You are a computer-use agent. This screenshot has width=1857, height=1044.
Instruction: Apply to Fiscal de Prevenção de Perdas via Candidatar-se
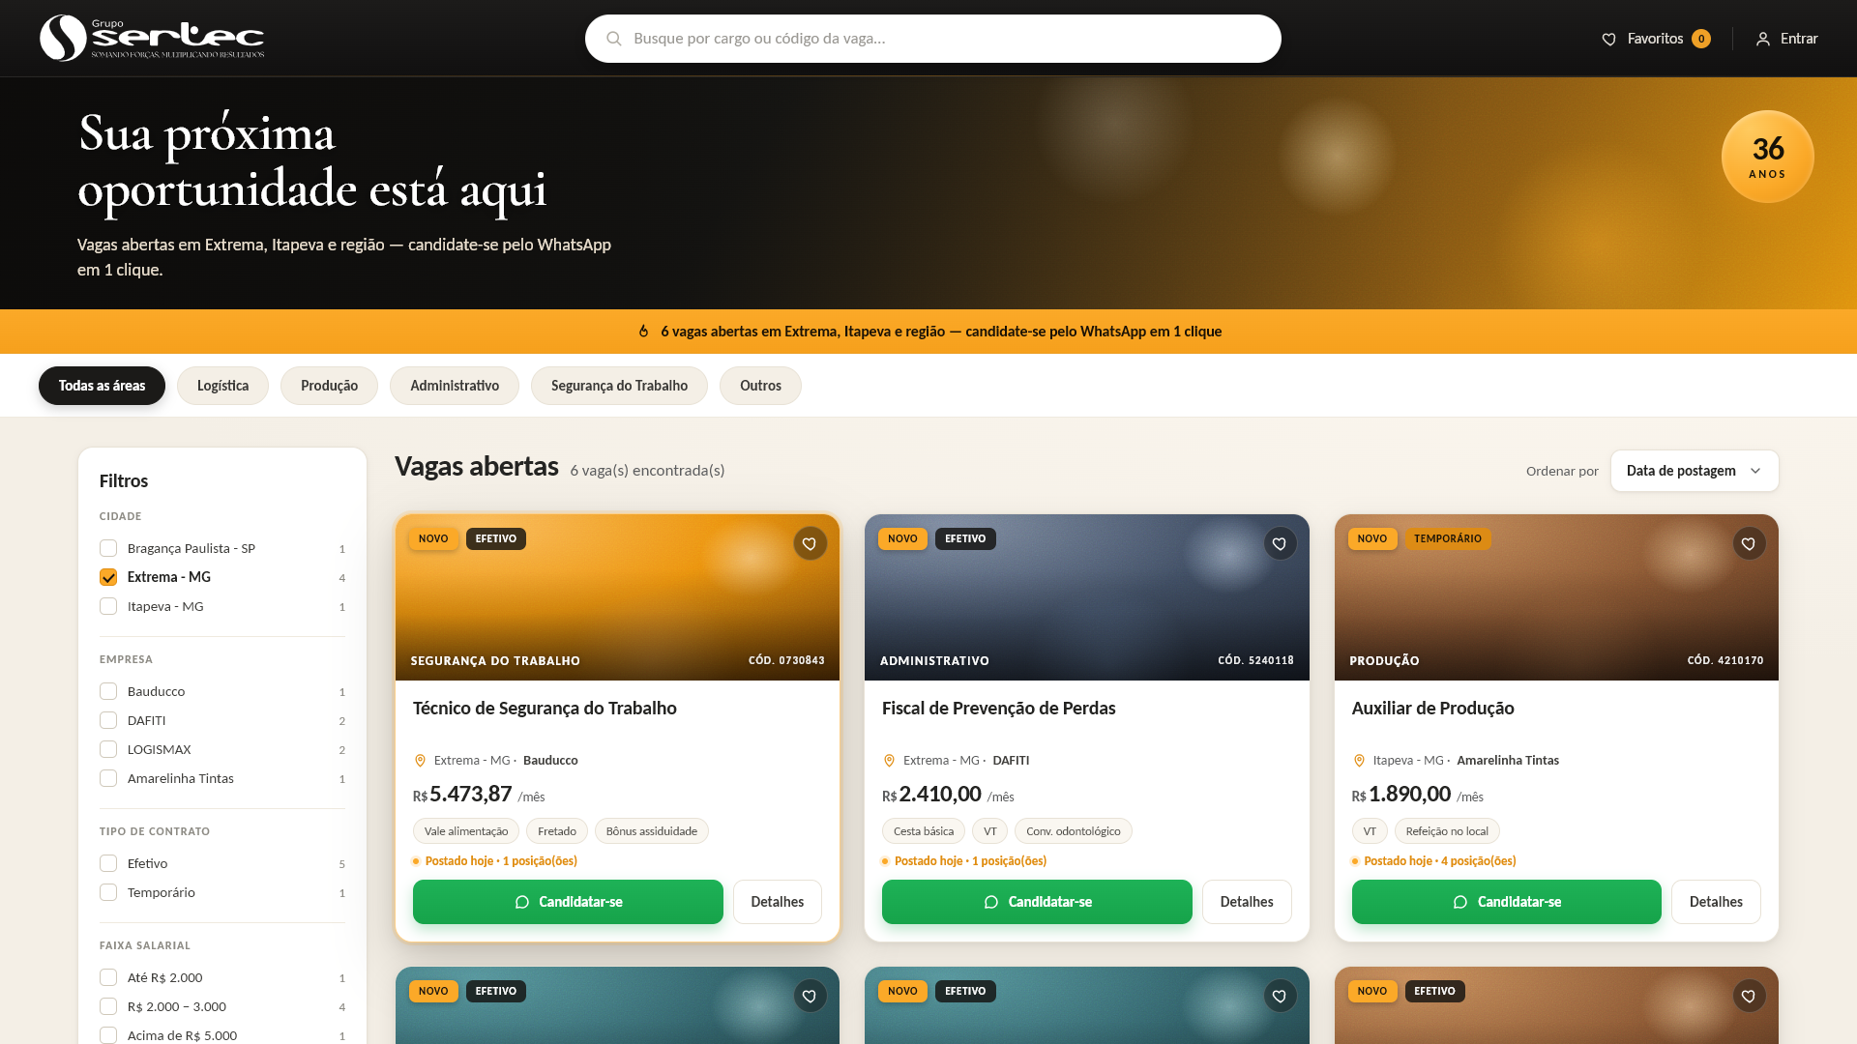point(1037,902)
